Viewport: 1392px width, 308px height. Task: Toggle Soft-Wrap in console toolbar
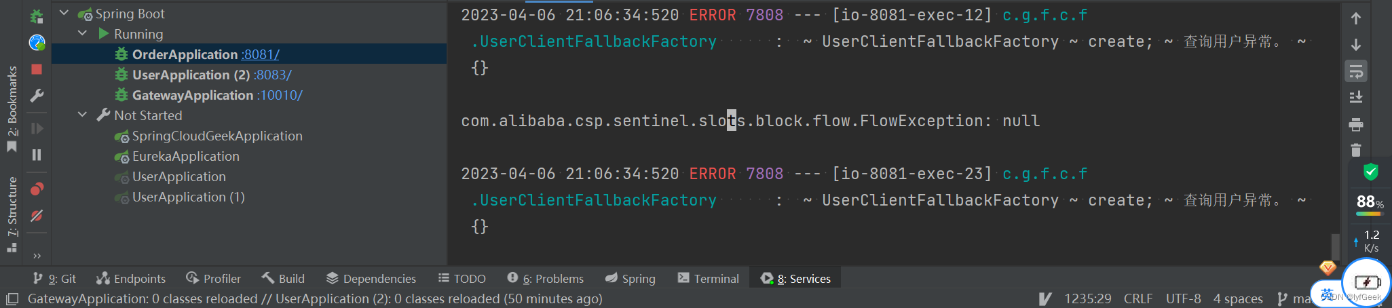(x=1356, y=71)
